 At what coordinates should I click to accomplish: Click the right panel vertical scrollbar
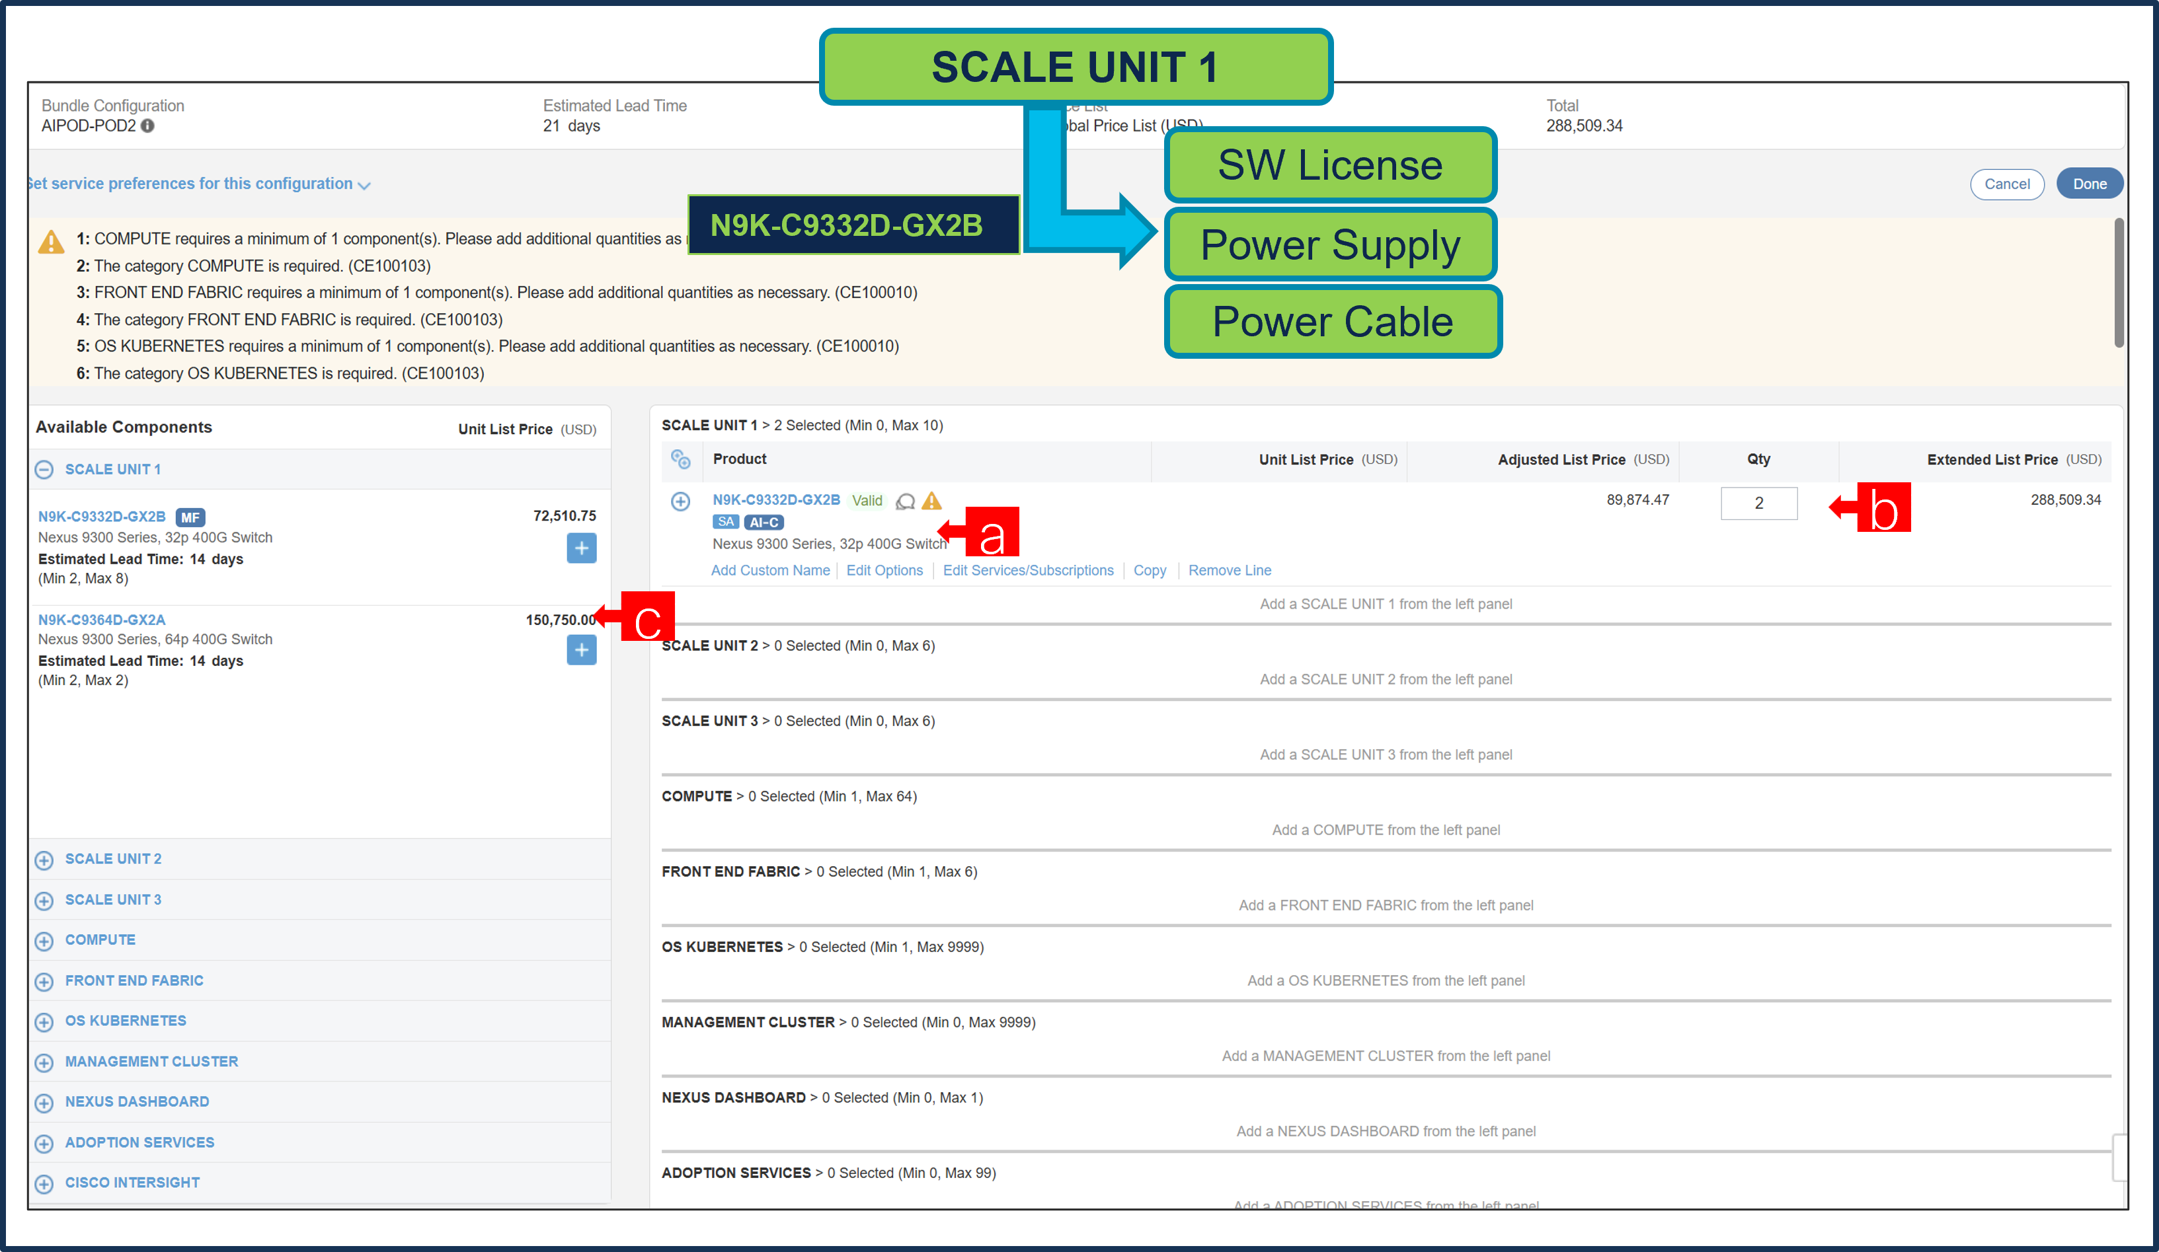pyautogui.click(x=2119, y=283)
